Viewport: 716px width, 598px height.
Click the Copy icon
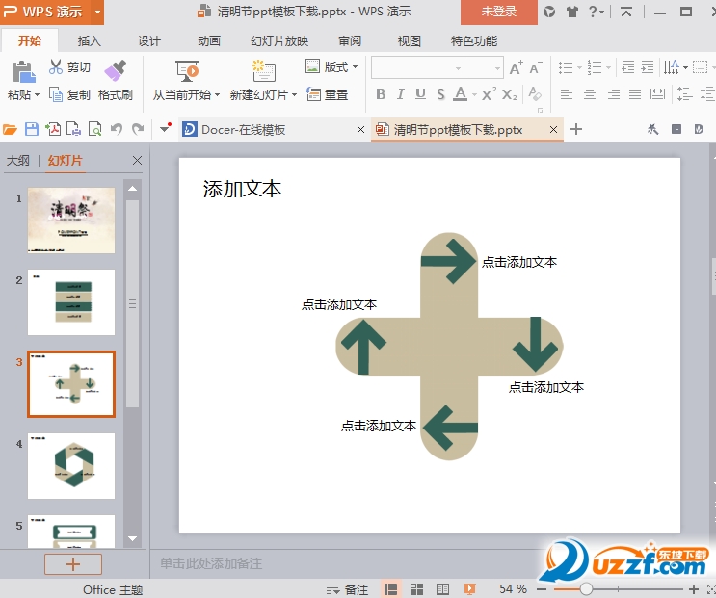pyautogui.click(x=56, y=94)
